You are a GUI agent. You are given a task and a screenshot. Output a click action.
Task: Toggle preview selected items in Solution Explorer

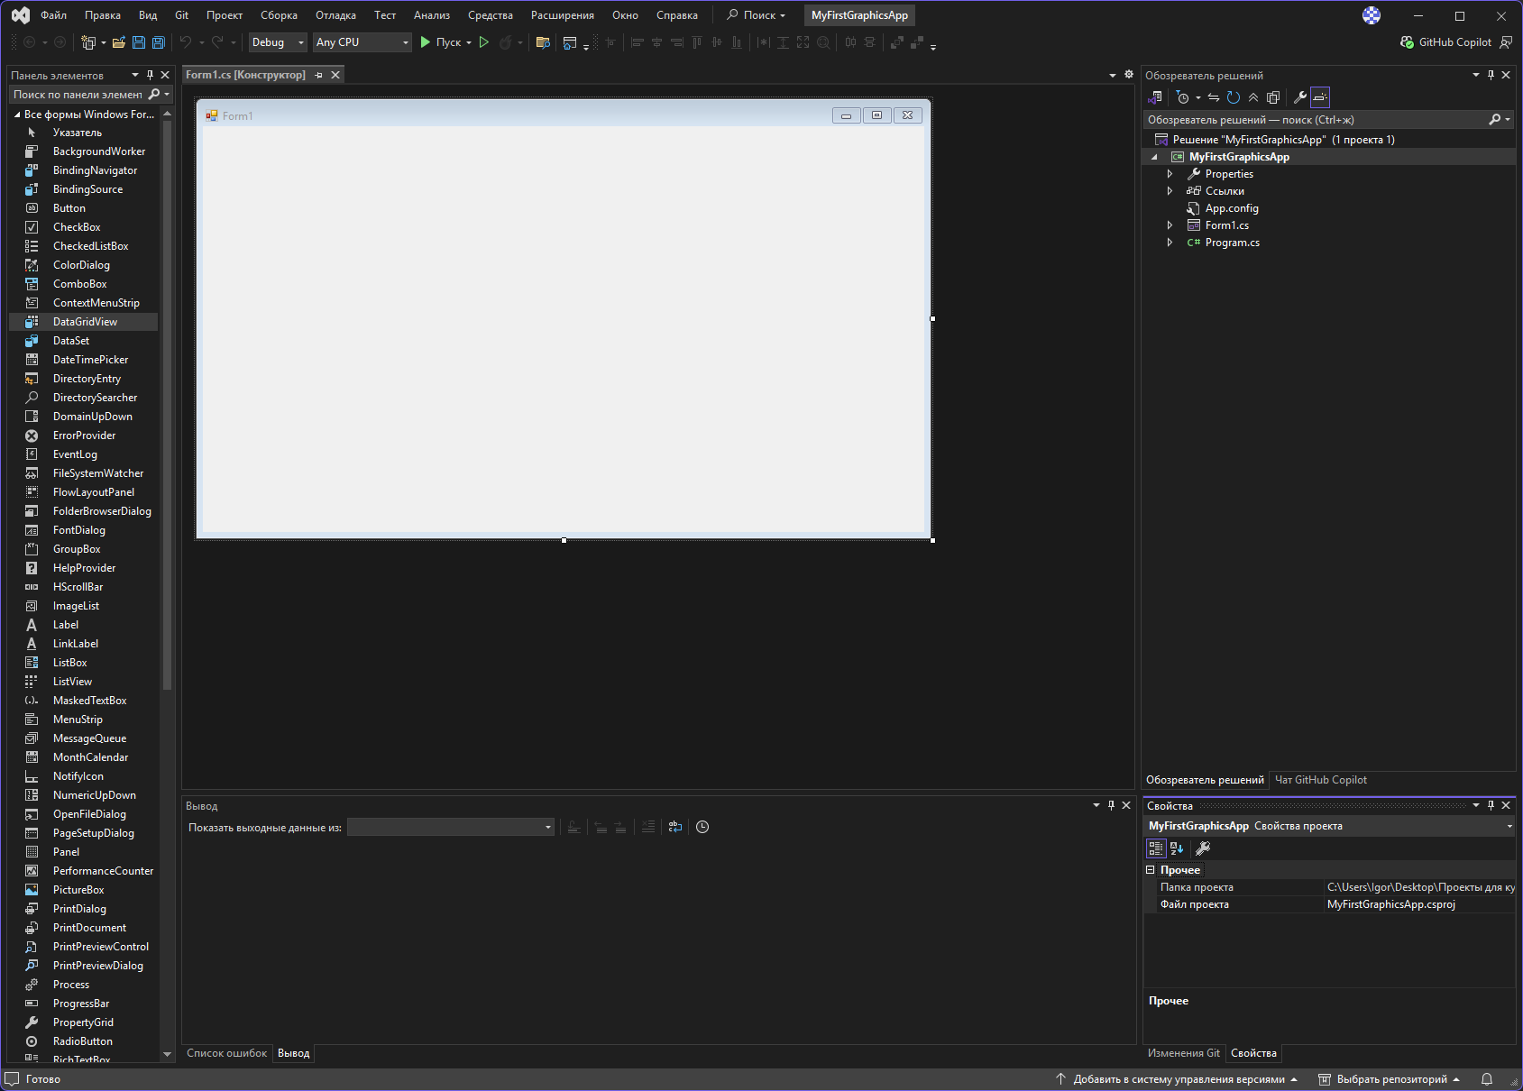[1320, 97]
